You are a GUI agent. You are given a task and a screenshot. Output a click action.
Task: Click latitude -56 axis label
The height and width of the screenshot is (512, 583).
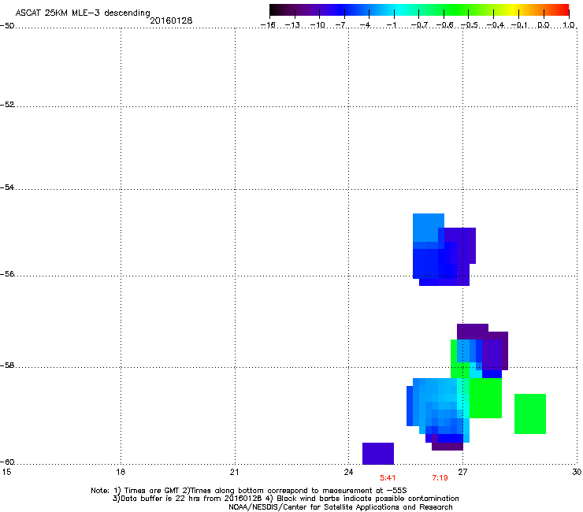(7, 273)
